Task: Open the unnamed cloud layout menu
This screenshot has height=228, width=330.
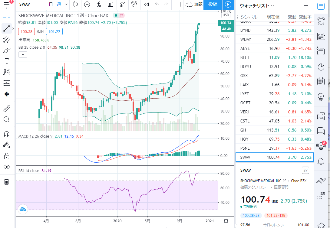Action: pos(194,4)
